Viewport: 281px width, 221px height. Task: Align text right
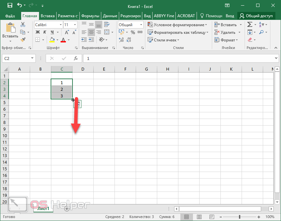coord(99,32)
